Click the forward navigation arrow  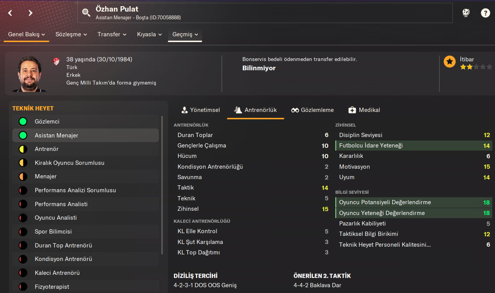[30, 13]
